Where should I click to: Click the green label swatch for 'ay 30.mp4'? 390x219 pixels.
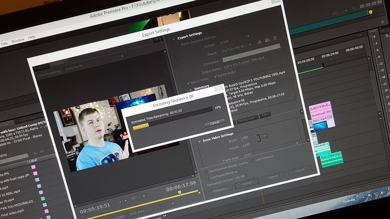tap(43, 198)
